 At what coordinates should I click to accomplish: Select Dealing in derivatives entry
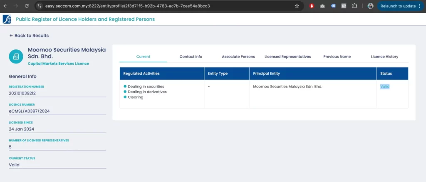click(147, 92)
